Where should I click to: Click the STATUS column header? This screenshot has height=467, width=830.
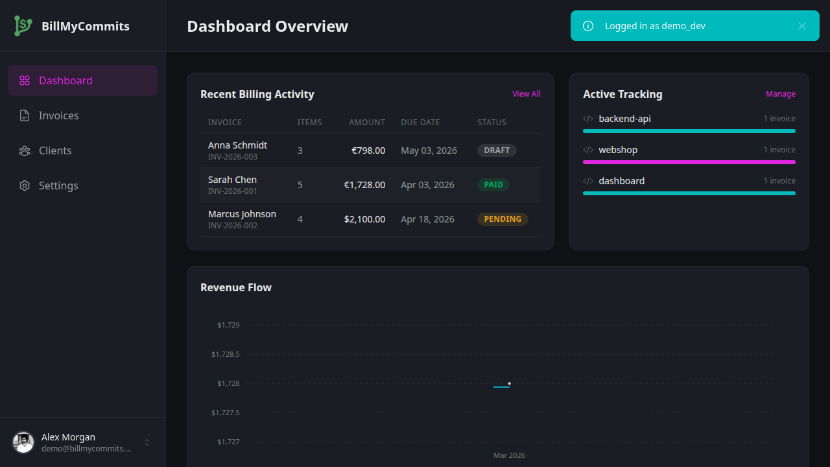492,123
